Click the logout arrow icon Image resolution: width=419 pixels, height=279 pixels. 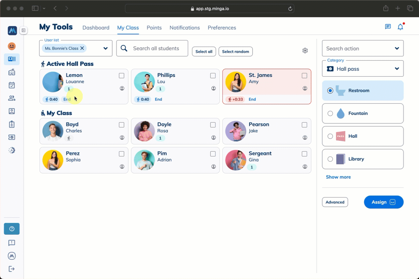(x=12, y=269)
